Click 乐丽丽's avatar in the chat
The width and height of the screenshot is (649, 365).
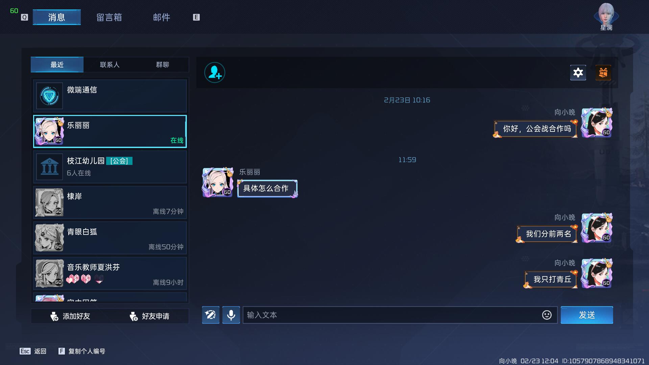(218, 182)
